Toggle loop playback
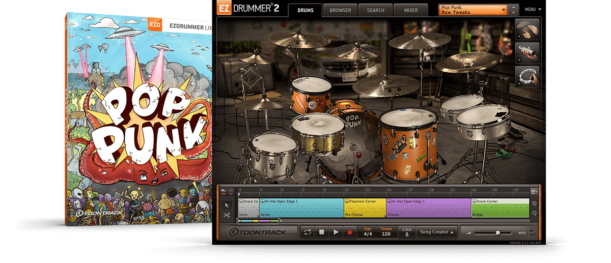611x263 pixels. coord(308,232)
